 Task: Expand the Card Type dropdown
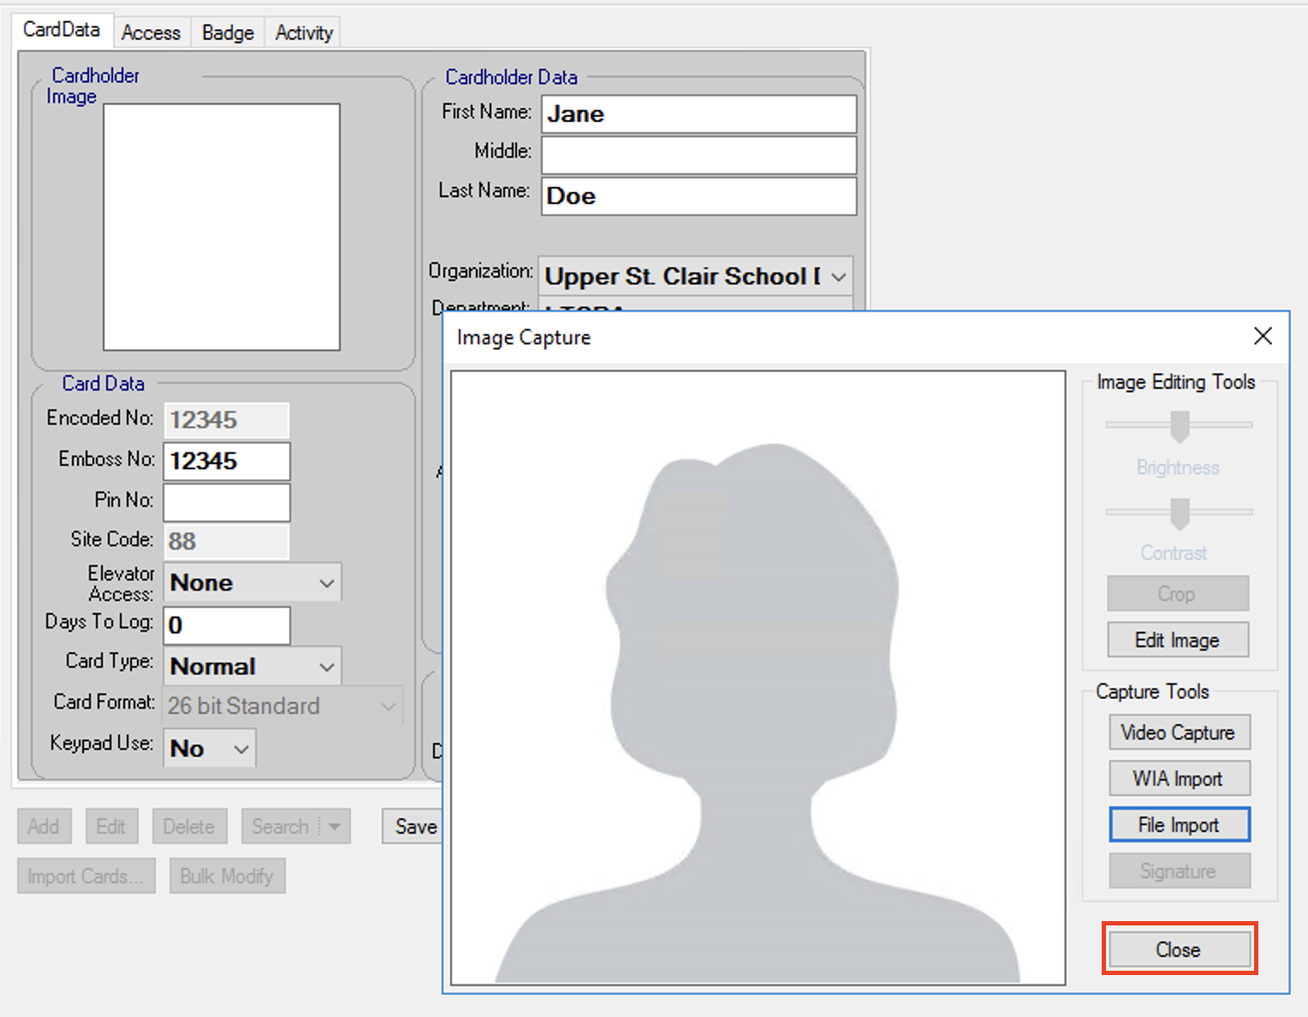pyautogui.click(x=326, y=667)
